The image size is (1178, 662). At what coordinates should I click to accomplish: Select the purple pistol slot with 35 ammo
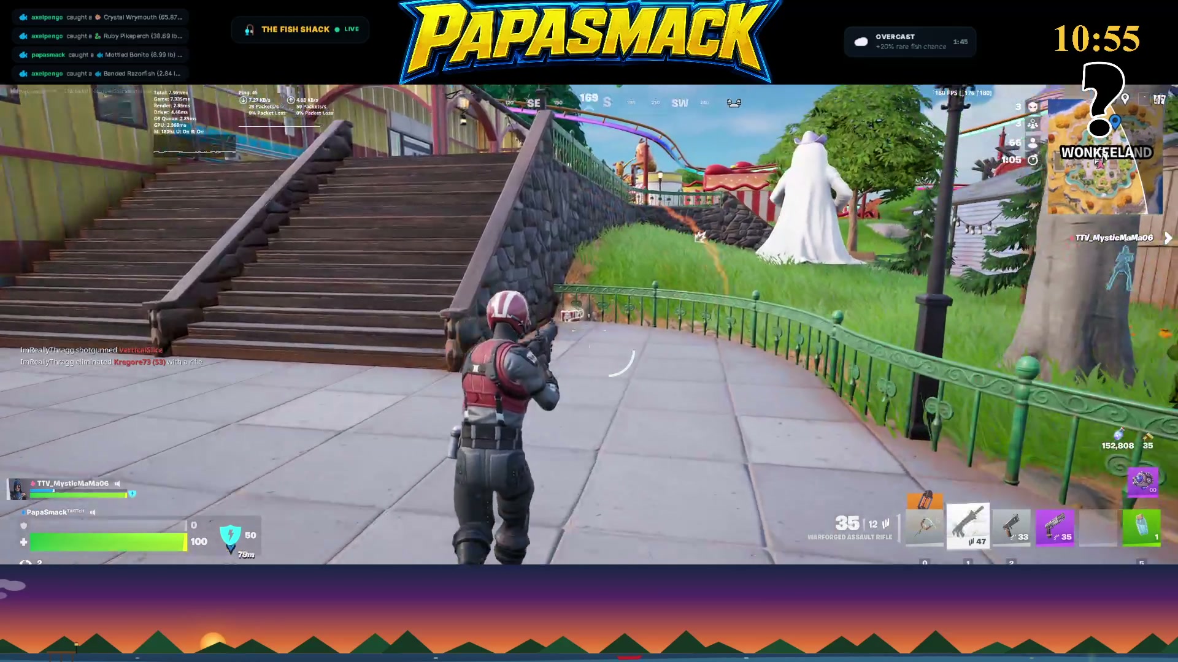[x=1055, y=527]
